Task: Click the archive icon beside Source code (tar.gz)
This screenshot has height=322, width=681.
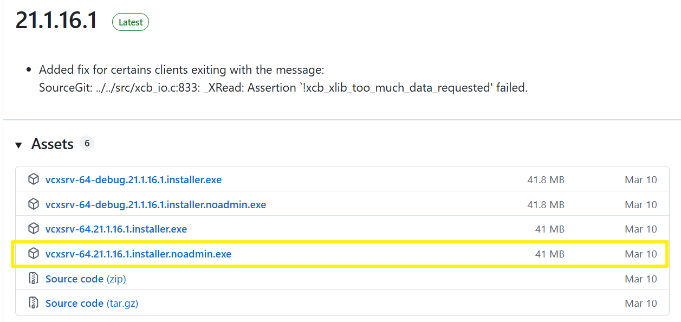Action: pos(34,303)
